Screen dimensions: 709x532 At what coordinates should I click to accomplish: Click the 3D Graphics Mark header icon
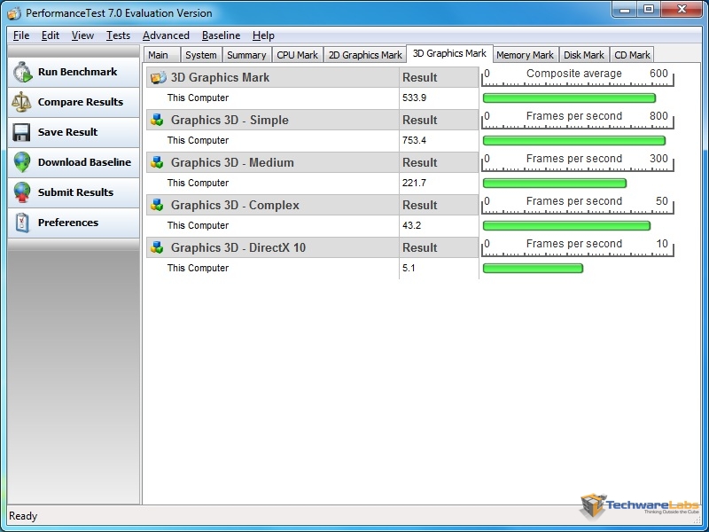(158, 78)
